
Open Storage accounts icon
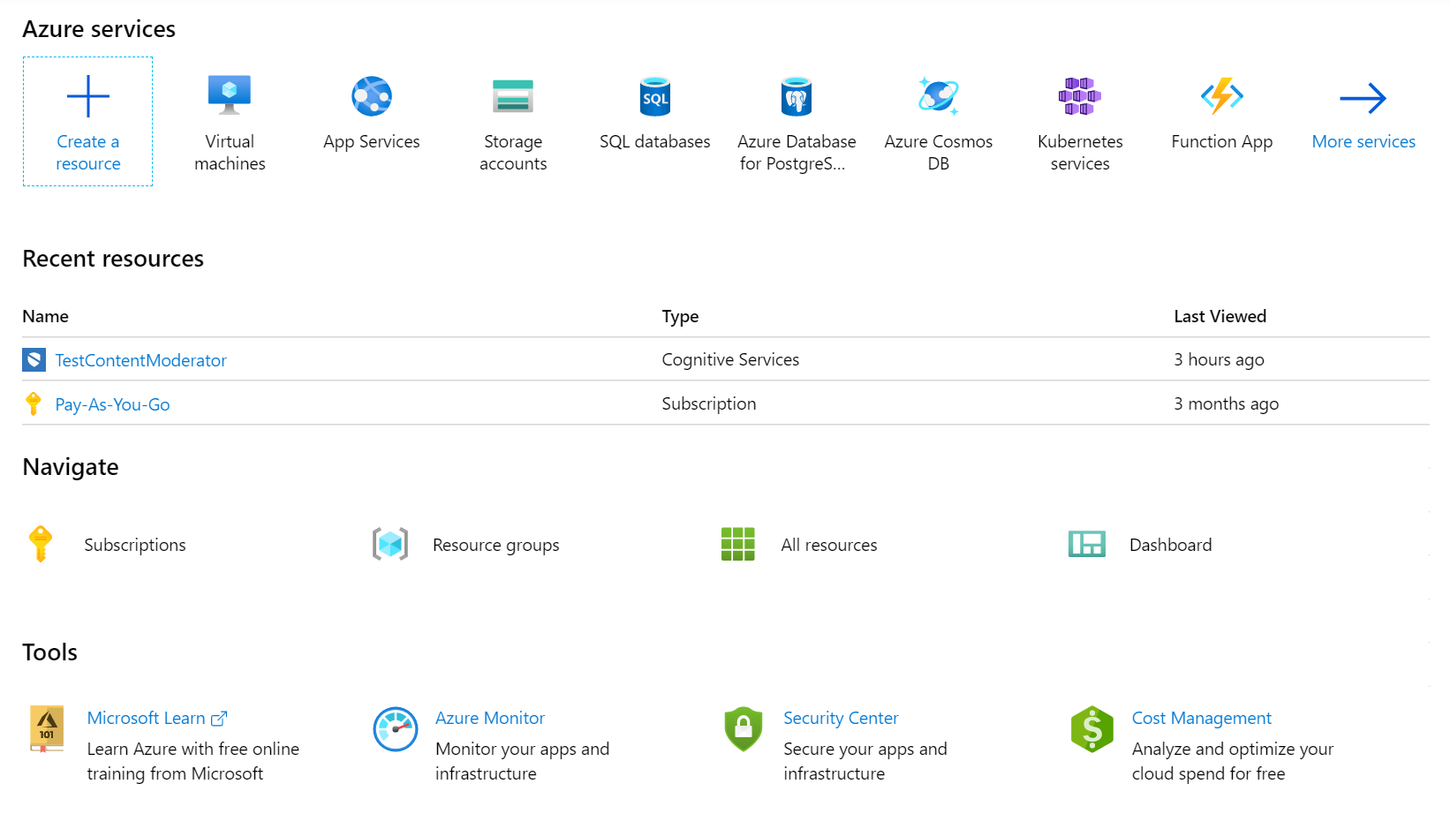(513, 96)
